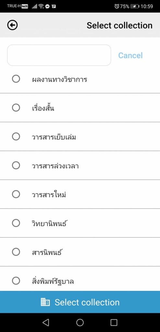The image size is (160, 332).
Task: Tap the วารสารใหม่ list item label
Action: 49,195
